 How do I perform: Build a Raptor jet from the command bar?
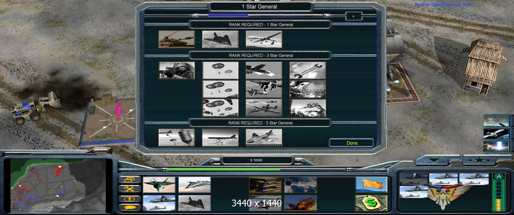[159, 185]
